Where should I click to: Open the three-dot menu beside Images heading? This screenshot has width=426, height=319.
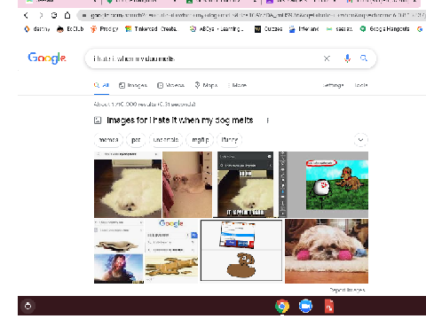pyautogui.click(x=268, y=121)
